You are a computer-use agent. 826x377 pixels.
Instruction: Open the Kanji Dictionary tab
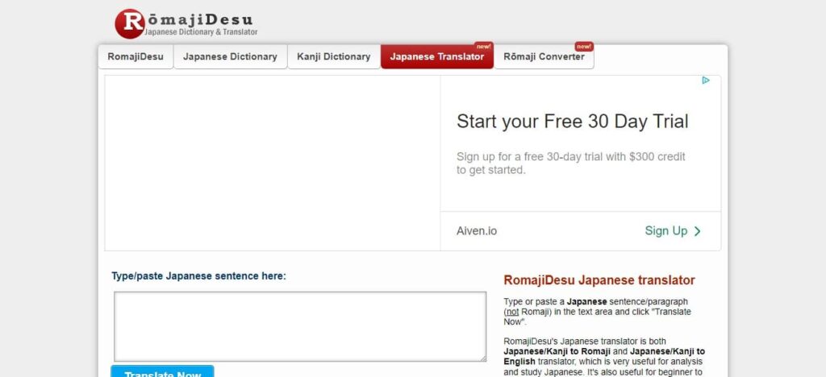point(333,56)
